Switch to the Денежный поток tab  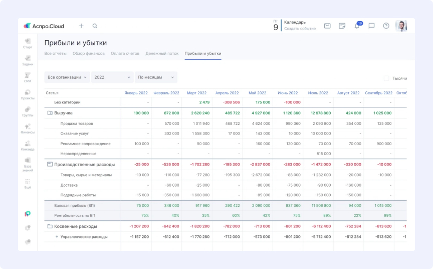(162, 53)
